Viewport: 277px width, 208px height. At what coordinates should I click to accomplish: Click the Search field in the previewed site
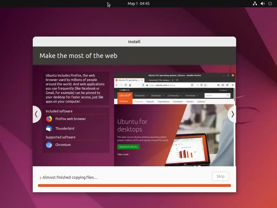tap(217, 96)
